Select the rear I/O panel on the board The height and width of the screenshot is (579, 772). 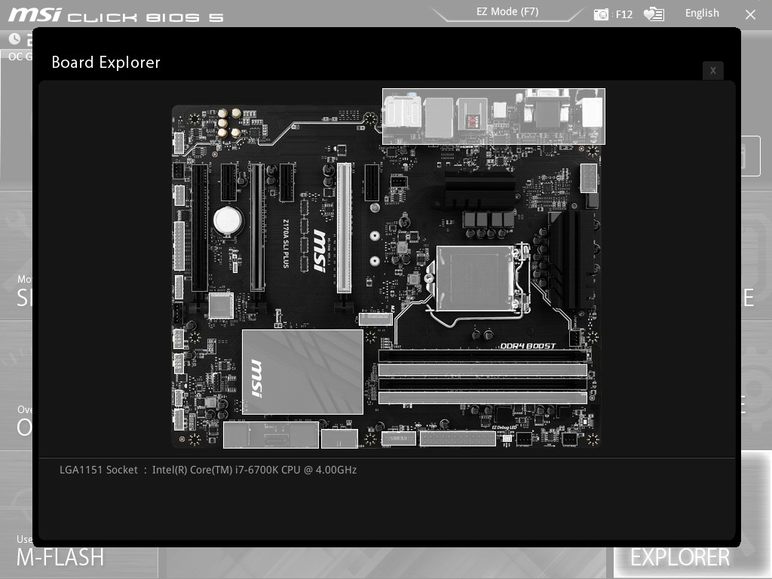(x=493, y=117)
